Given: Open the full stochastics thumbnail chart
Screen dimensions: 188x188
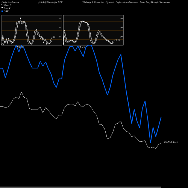Looking at the screenshot, I should [93, 30].
